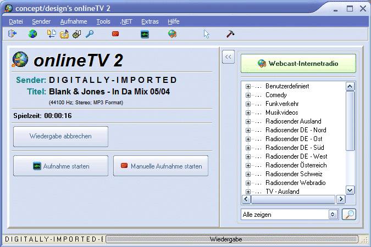Click the globe logo beside onlineTV 2
Image resolution: width=371 pixels, height=247 pixels.
(20, 59)
